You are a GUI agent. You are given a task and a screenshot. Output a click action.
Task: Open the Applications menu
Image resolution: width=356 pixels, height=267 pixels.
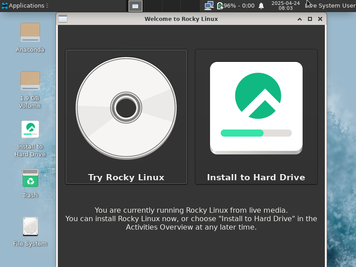[24, 5]
